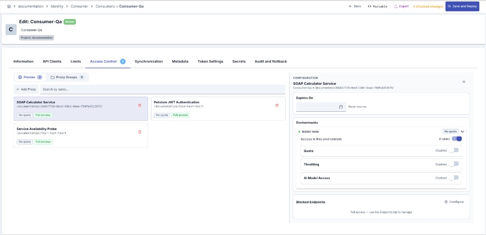486x235 pixels.
Task: Open the Audit and Rollback tab
Action: [271, 62]
